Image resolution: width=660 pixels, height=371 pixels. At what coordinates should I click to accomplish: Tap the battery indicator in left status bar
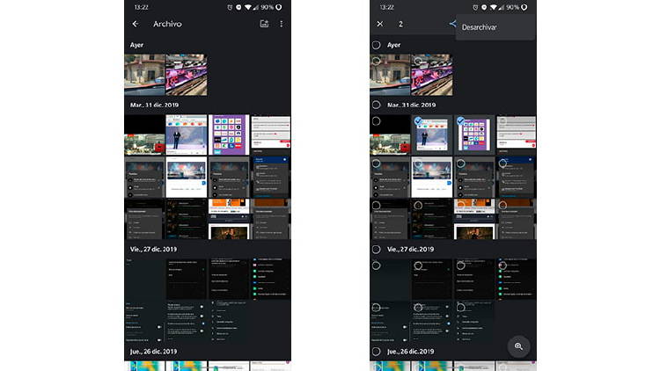(278, 6)
